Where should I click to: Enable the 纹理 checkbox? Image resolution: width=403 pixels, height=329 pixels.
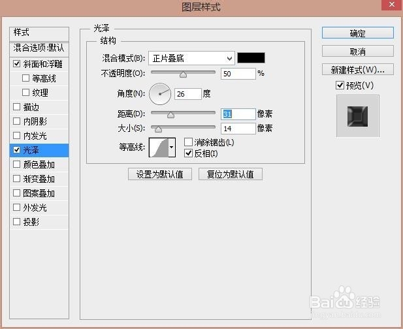point(25,92)
